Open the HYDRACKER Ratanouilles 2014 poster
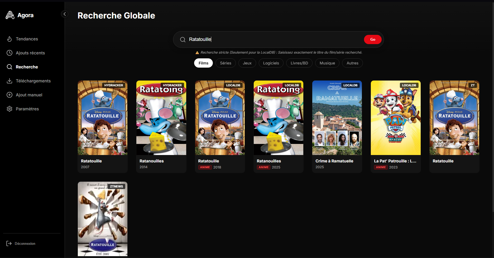Viewport: 494px width, 258px height. [x=161, y=118]
